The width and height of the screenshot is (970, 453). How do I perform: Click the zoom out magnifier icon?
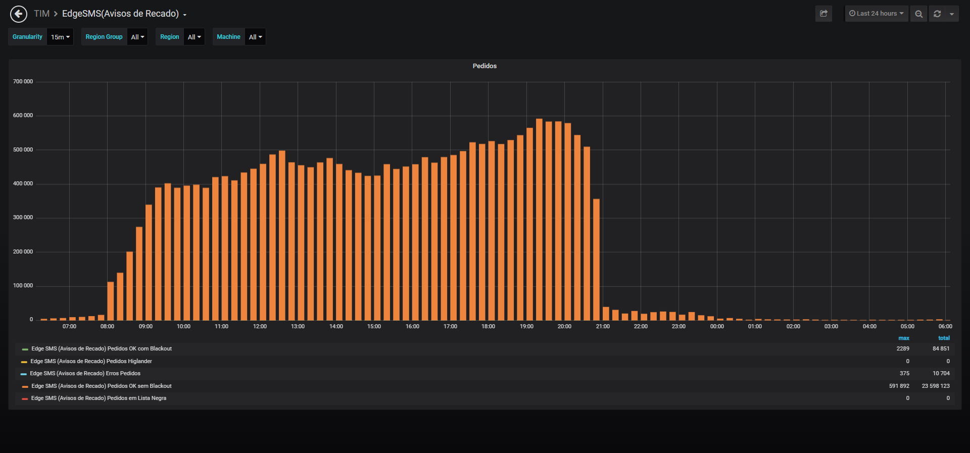(x=918, y=14)
